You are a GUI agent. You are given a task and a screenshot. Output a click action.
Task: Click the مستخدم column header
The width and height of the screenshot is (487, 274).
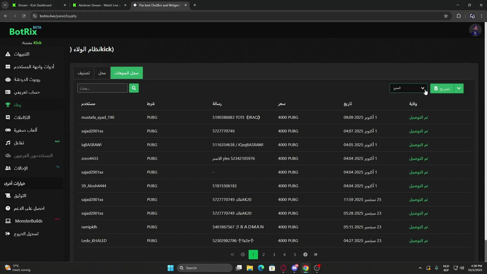point(88,104)
